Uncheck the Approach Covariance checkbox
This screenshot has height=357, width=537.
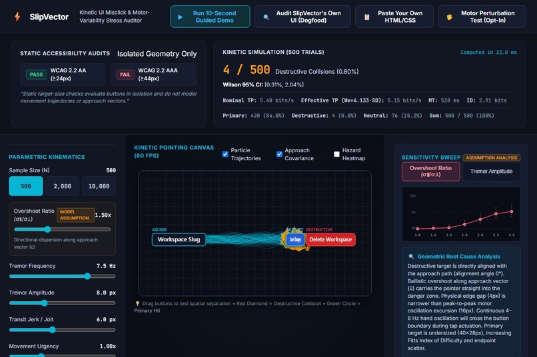[279, 154]
